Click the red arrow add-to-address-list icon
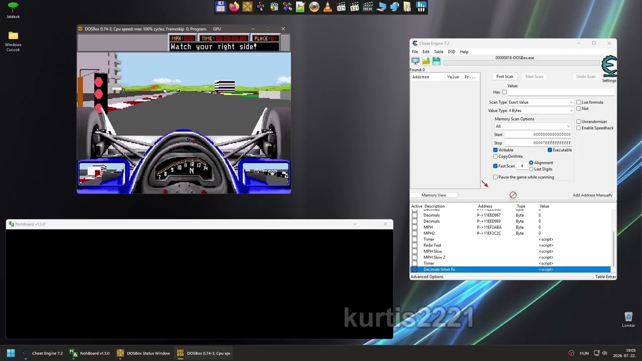 tap(485, 185)
